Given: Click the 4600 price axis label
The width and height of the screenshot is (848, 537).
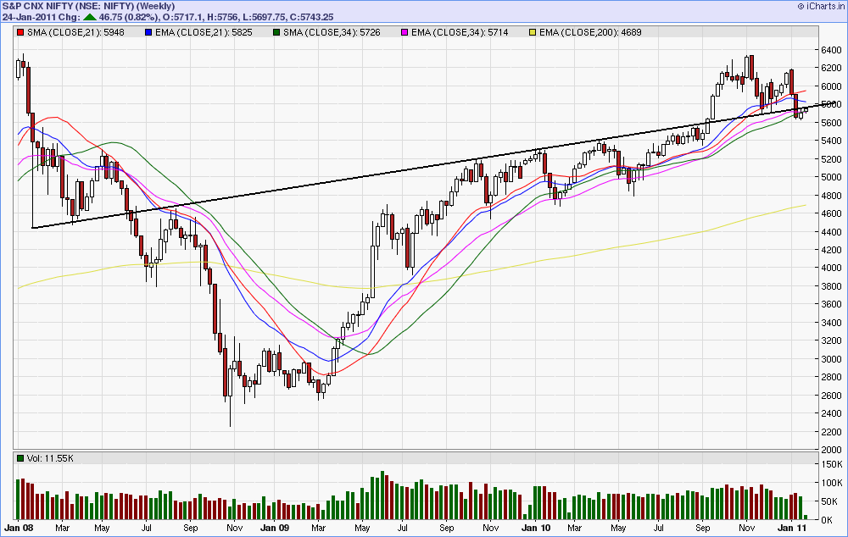Looking at the screenshot, I should pyautogui.click(x=831, y=213).
